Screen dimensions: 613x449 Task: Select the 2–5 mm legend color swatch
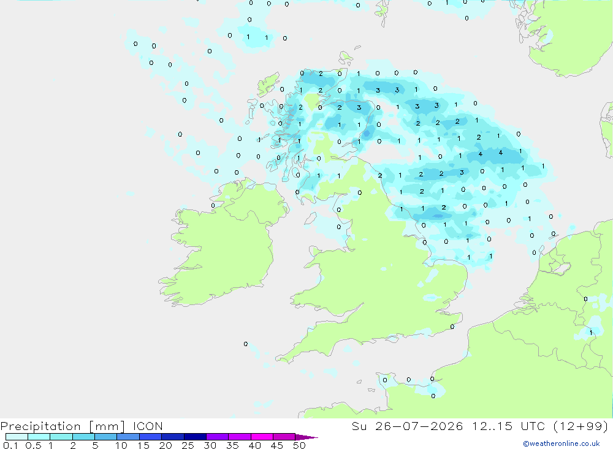83,437
